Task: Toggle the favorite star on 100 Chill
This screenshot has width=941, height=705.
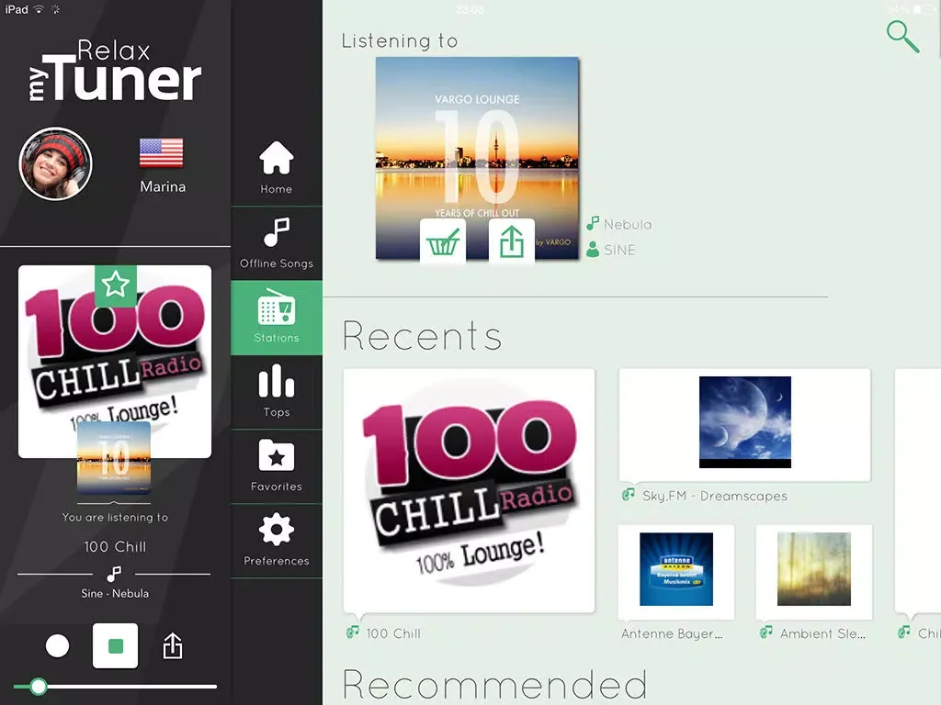Action: [116, 285]
